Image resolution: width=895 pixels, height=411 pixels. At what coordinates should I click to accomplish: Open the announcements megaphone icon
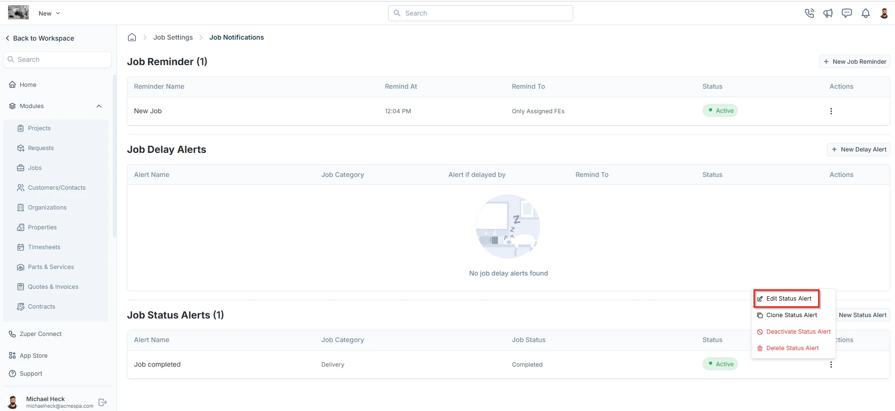click(x=828, y=13)
